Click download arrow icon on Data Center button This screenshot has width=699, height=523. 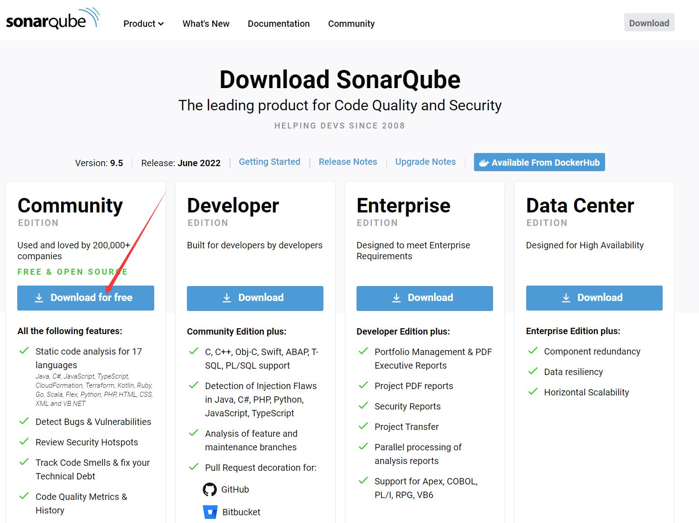point(566,298)
